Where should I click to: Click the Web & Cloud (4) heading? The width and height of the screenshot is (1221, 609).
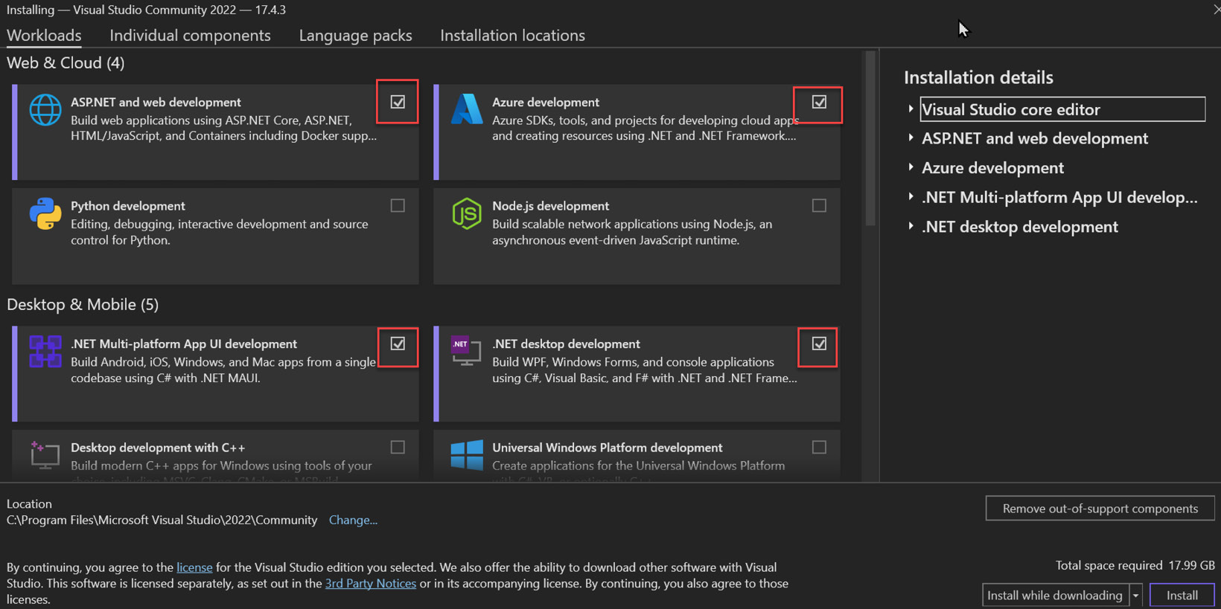66,63
